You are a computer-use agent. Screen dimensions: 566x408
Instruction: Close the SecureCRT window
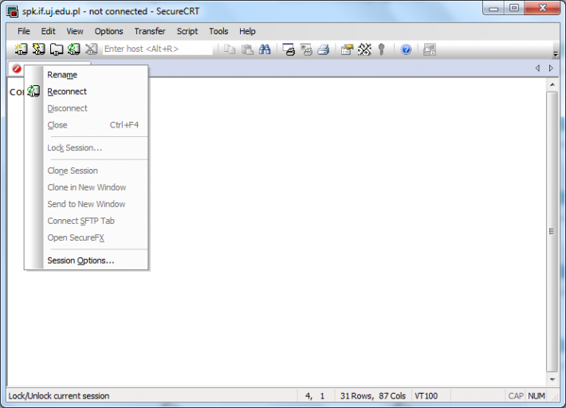(542, 8)
